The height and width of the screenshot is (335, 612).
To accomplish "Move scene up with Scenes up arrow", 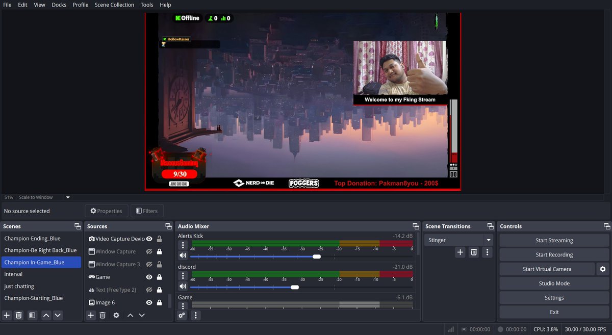I will (x=46, y=316).
